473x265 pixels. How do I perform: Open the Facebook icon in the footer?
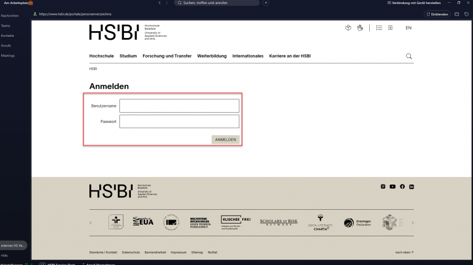click(x=402, y=187)
